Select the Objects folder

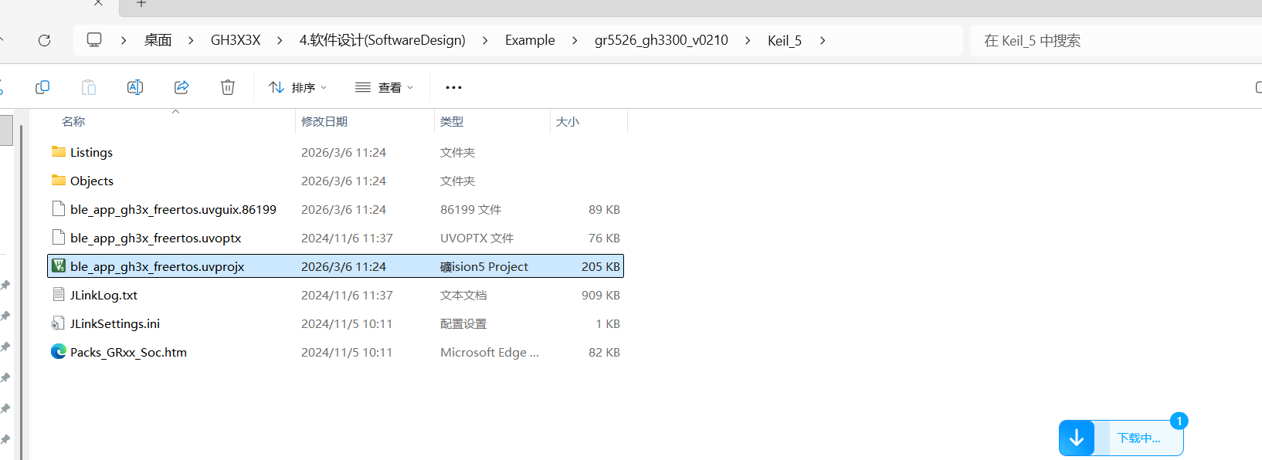point(92,181)
